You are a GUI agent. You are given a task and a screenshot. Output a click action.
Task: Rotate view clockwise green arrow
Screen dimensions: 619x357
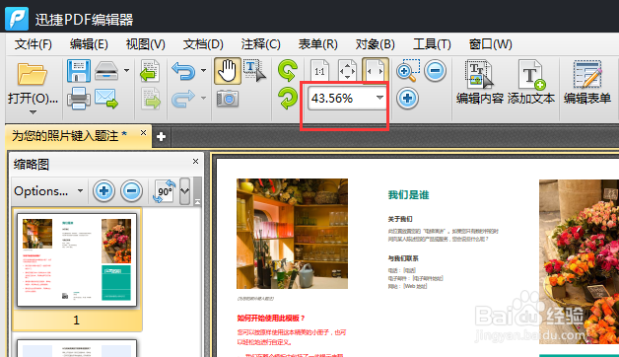[x=288, y=98]
